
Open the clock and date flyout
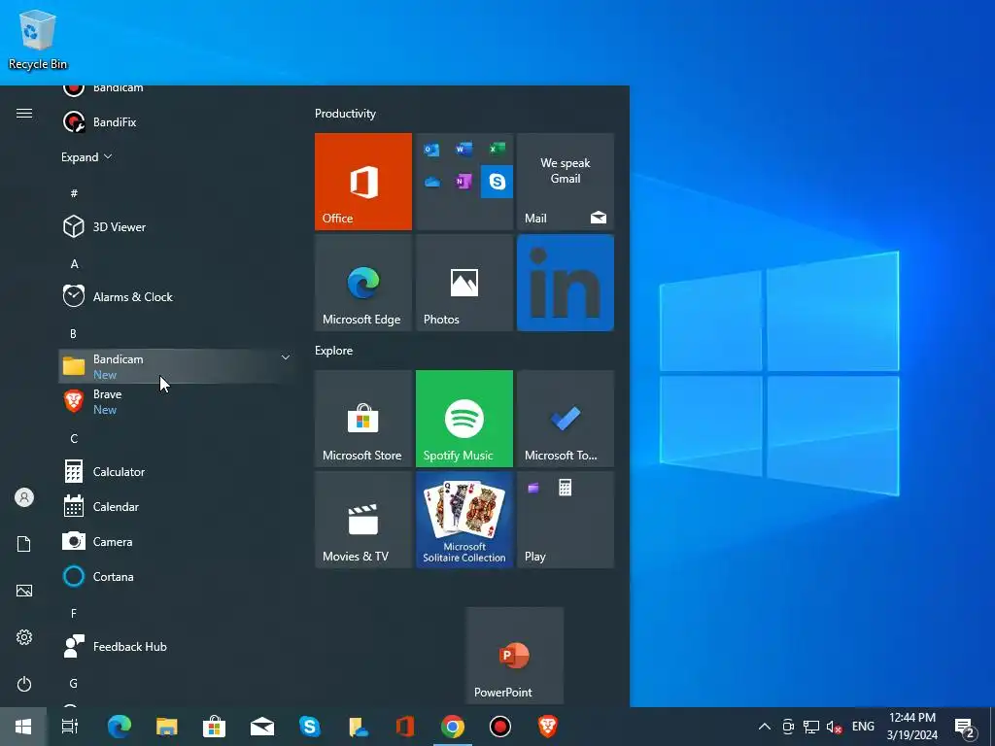click(x=911, y=727)
